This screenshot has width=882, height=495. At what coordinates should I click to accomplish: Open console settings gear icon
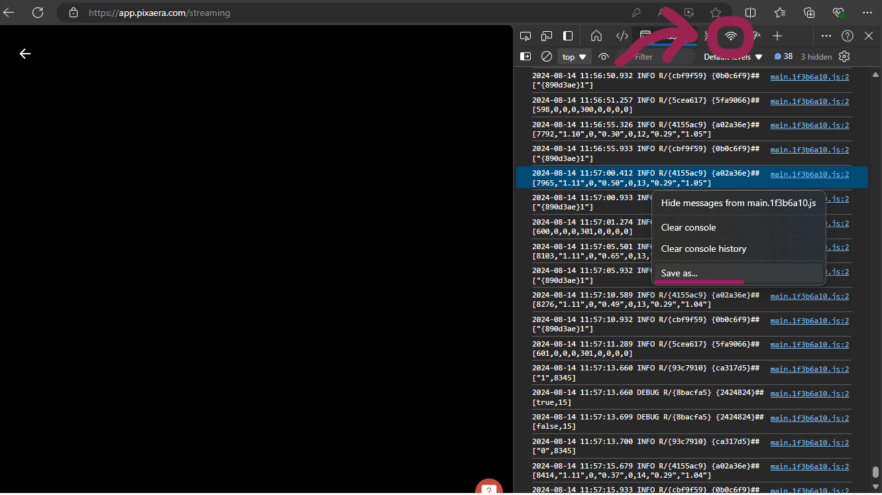pyautogui.click(x=844, y=57)
